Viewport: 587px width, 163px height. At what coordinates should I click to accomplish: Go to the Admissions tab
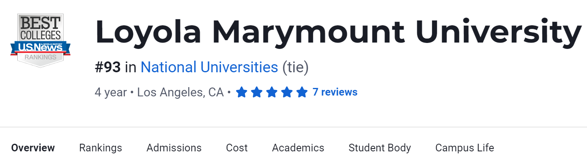point(174,148)
